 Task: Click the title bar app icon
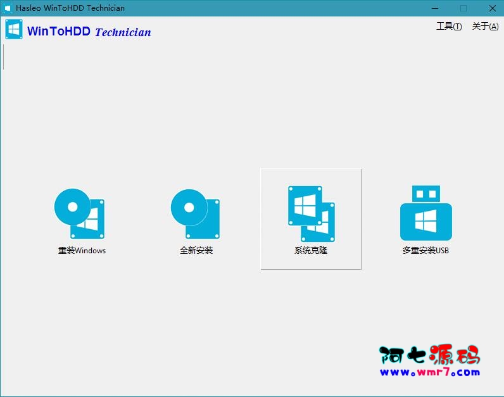[x=8, y=8]
